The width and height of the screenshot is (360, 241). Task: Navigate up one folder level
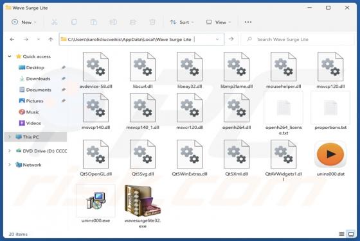click(51, 39)
